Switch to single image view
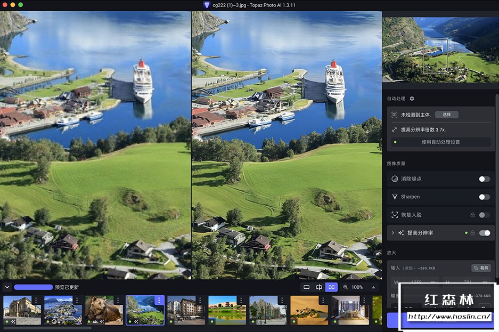This screenshot has height=332, width=499. 306,287
